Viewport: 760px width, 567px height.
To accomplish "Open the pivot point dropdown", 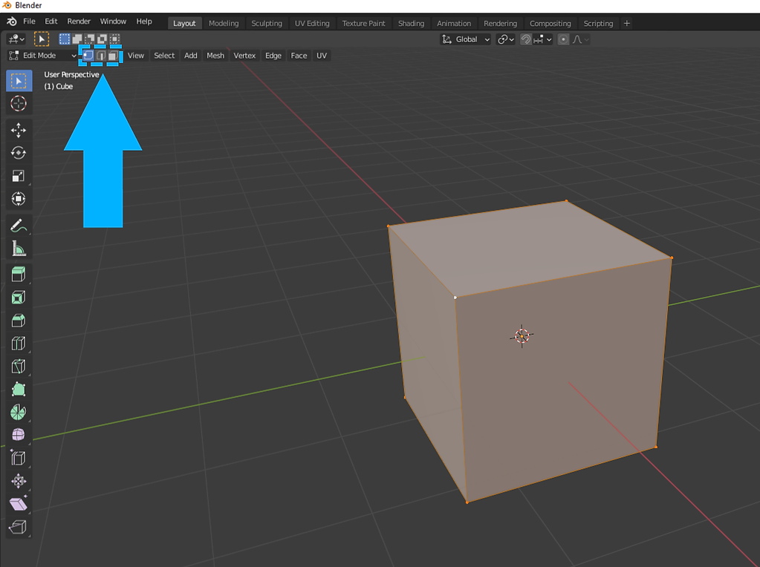I will coord(505,39).
